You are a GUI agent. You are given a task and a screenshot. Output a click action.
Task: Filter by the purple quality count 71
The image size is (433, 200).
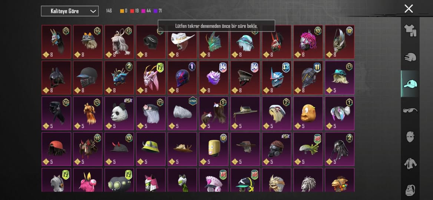[x=158, y=11]
